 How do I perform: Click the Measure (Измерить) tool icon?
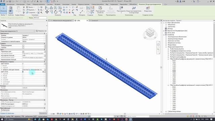(x=82, y=12)
